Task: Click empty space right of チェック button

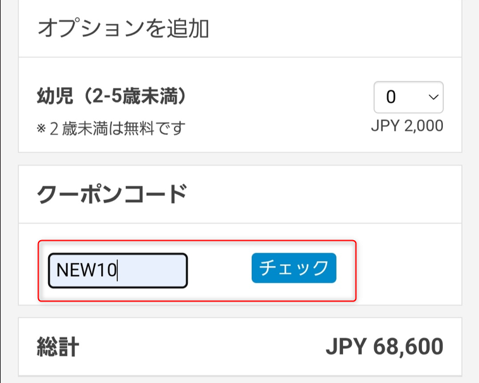Action: pos(345,271)
